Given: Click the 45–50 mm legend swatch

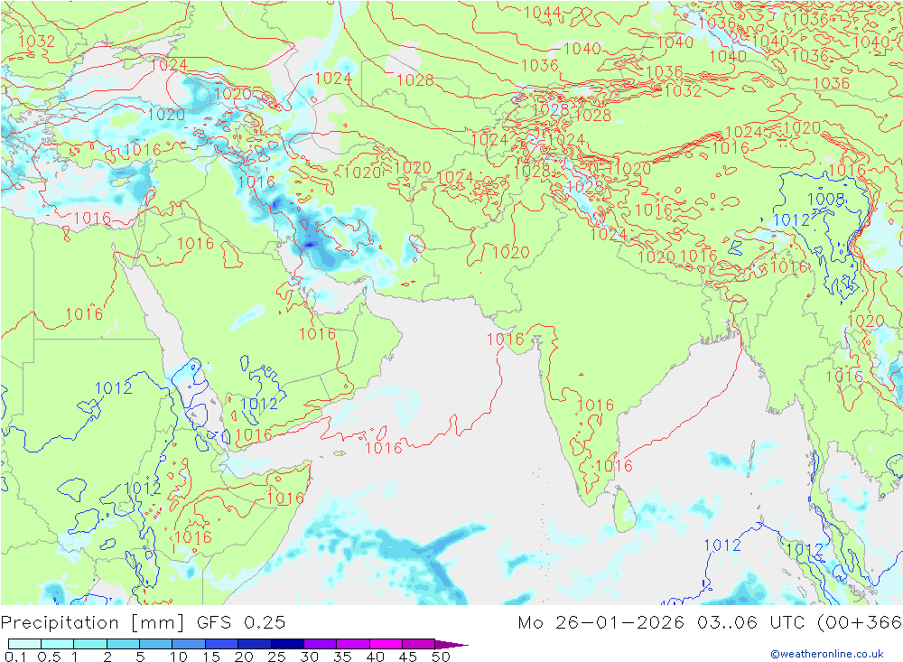Looking at the screenshot, I should pos(418,644).
